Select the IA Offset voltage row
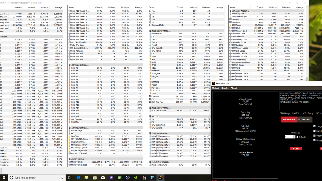 105,136
